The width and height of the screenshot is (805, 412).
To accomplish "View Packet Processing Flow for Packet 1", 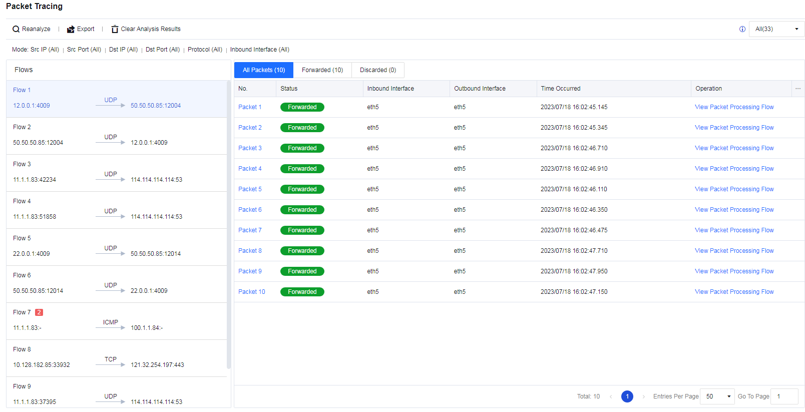I will (734, 107).
